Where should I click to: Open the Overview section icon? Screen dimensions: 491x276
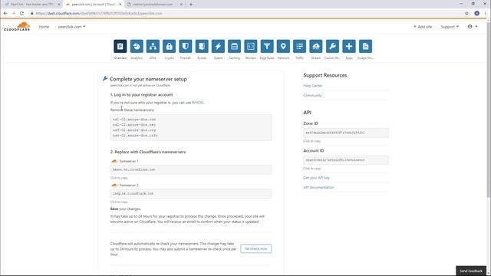click(x=120, y=46)
